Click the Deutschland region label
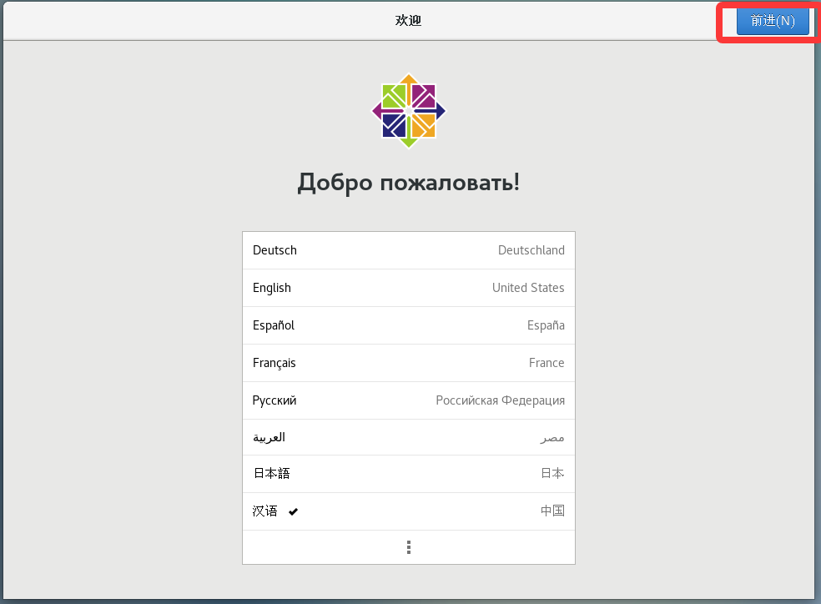 [x=531, y=250]
